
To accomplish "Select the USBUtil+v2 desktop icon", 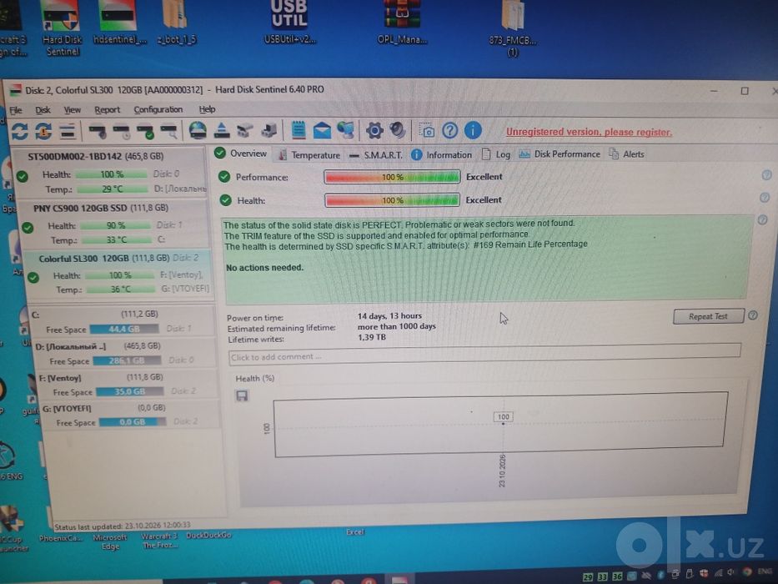I will 289,22.
